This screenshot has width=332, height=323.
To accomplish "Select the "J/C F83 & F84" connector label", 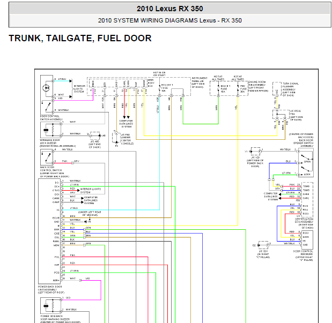I will [x=297, y=115].
